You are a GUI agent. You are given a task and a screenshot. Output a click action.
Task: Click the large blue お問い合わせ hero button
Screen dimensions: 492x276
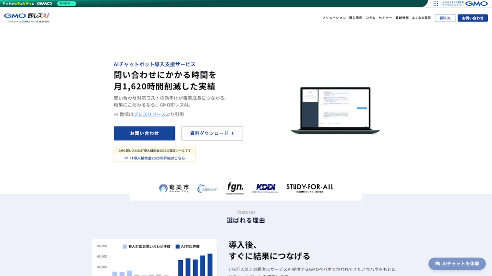[144, 133]
